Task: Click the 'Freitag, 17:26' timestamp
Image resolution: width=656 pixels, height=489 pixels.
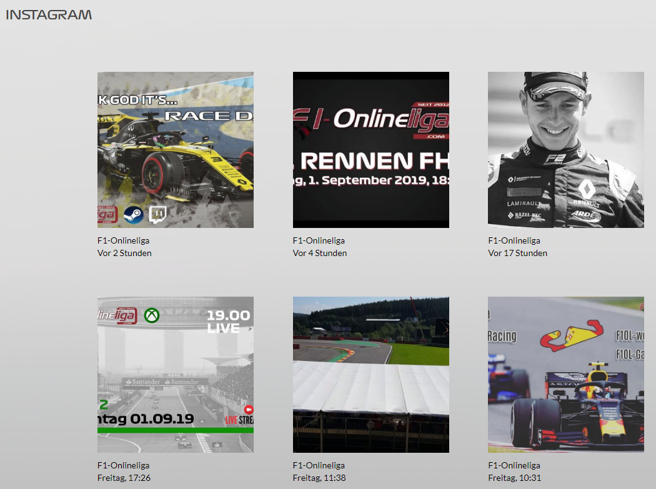Action: [124, 478]
